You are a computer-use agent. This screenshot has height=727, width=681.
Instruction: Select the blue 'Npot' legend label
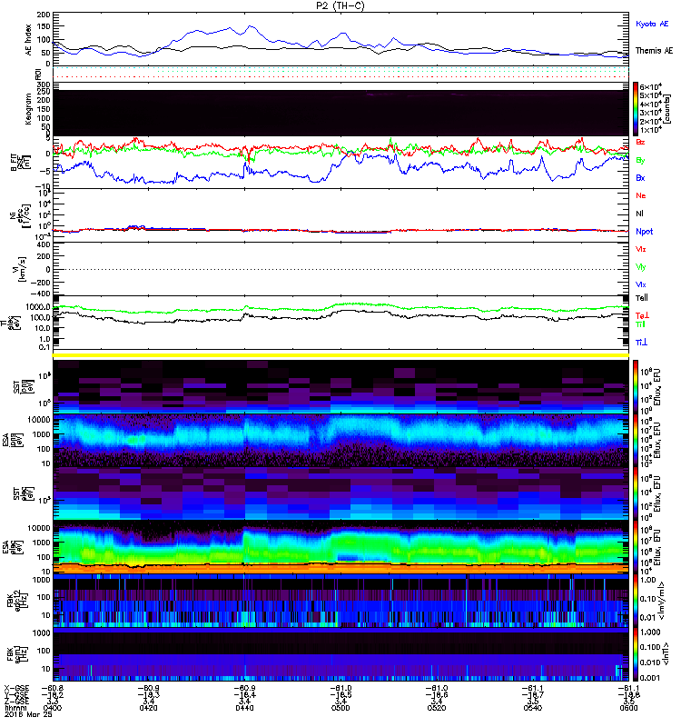(x=644, y=232)
